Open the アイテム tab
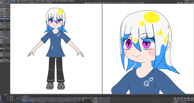Image resolution: width=194 pixels, height=103 pixels. 13,1
